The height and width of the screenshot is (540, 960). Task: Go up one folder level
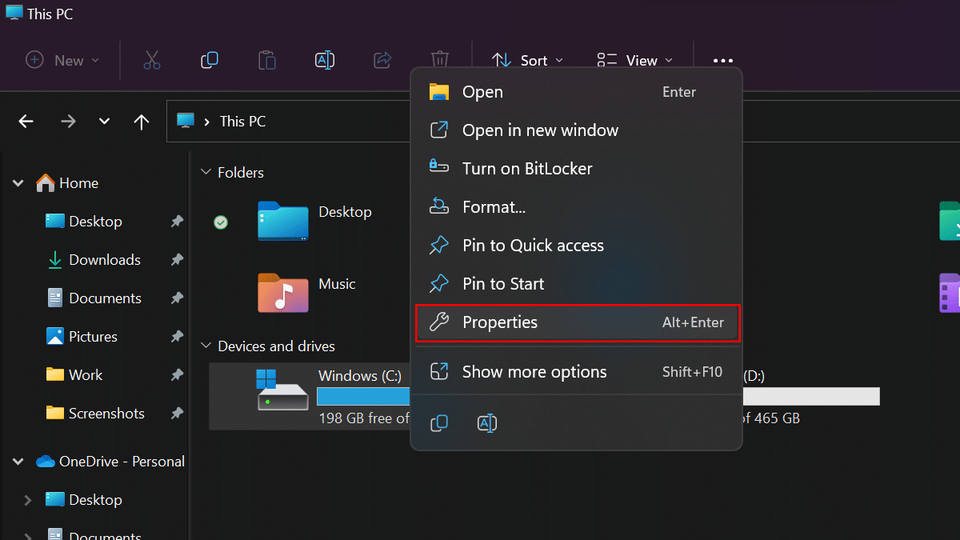tap(142, 122)
